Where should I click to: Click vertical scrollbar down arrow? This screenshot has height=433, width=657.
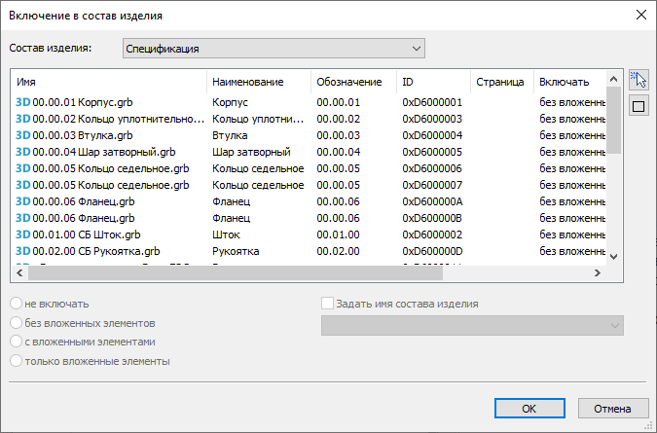(613, 257)
